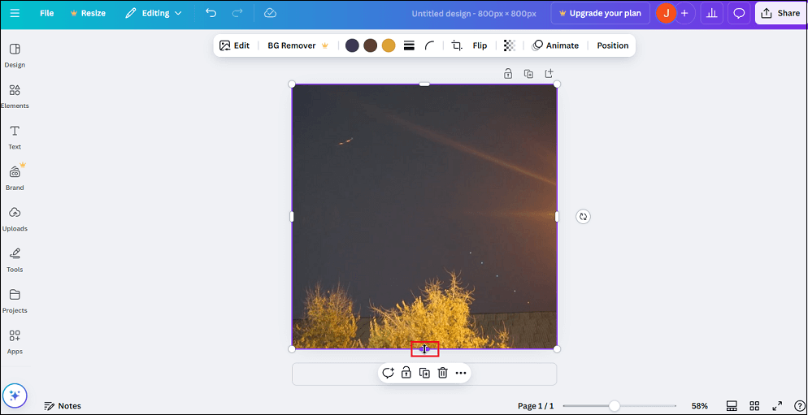The height and width of the screenshot is (415, 808).
Task: Click the 58% zoom level
Action: tap(700, 406)
